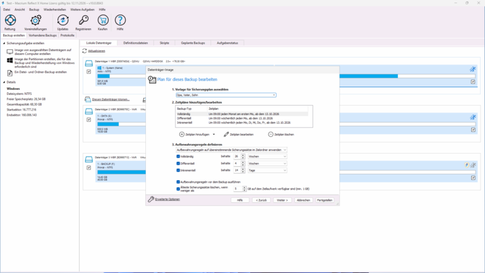Click the running figure icon on the BACKUP partition row
Viewport: 485px width, 273px height.
[x=473, y=166]
